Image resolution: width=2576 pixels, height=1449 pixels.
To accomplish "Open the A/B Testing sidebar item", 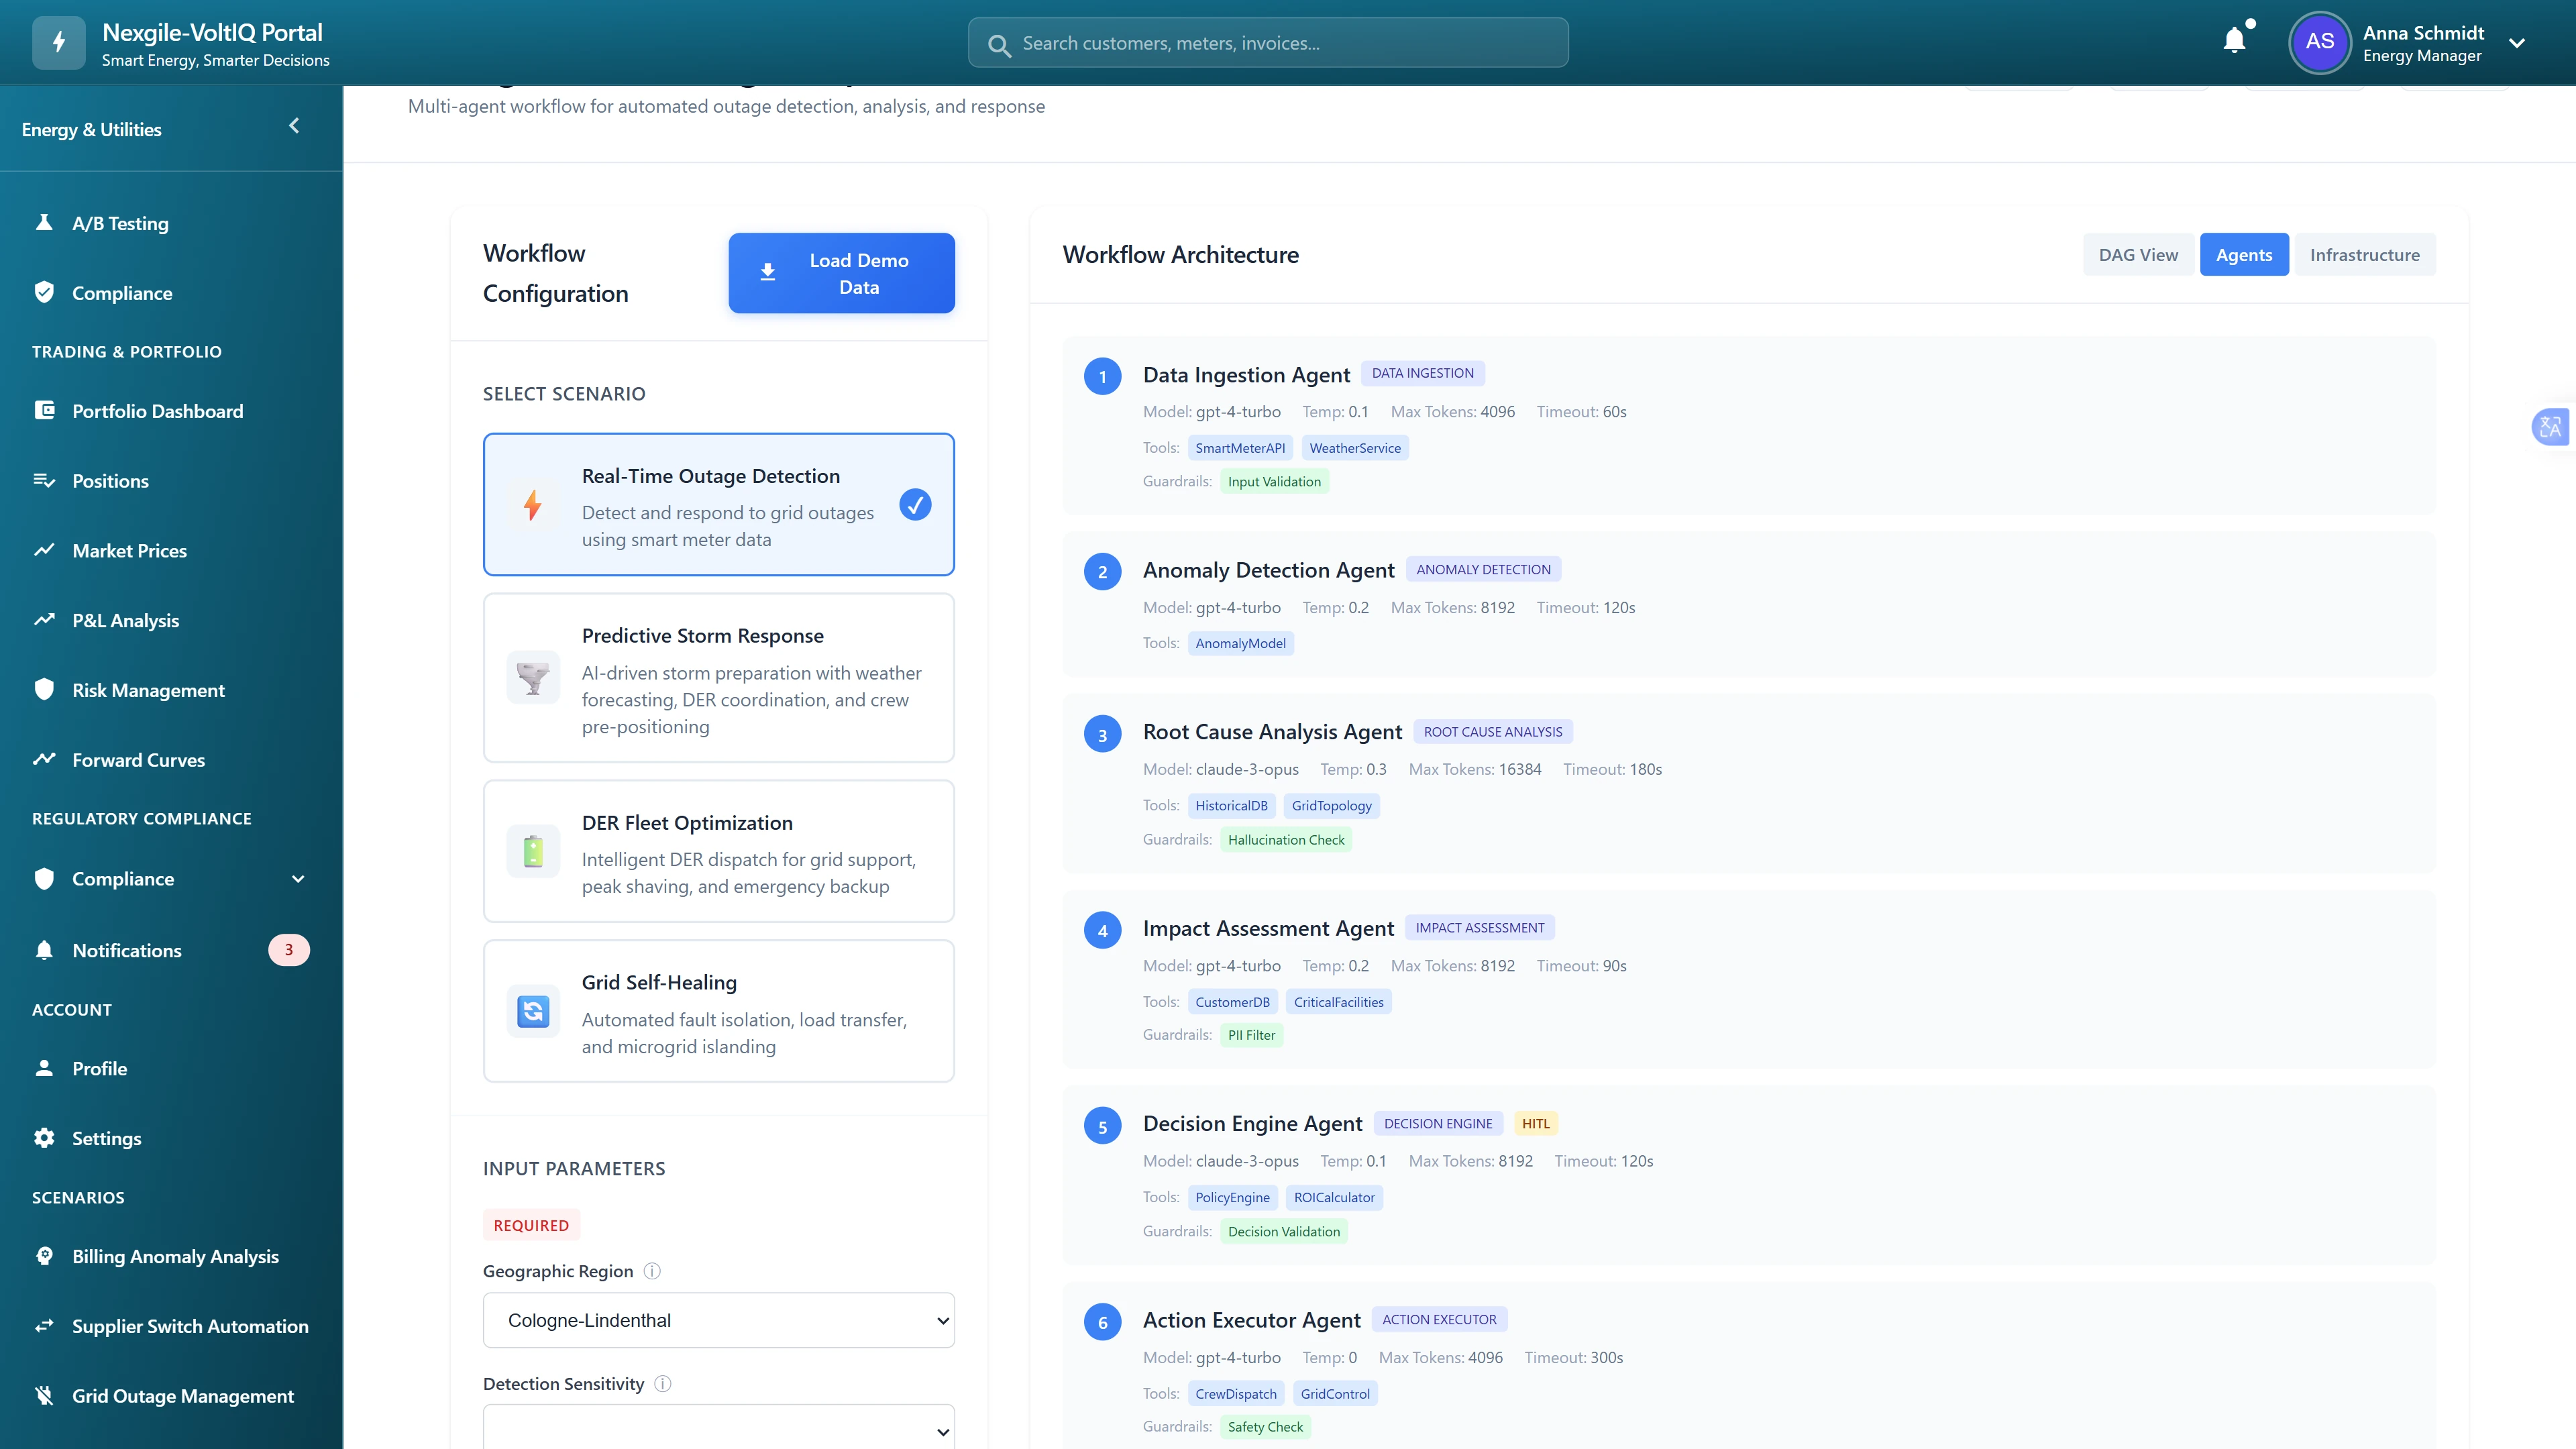I will pyautogui.click(x=120, y=224).
